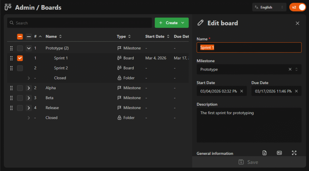Click the drag handle for Sprint 2
The image size is (309, 171).
tap(11, 68)
